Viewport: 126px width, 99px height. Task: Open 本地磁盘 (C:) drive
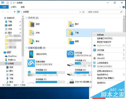point(80,60)
